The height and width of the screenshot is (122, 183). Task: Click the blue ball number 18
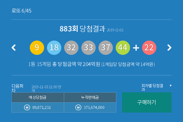pos(54,48)
